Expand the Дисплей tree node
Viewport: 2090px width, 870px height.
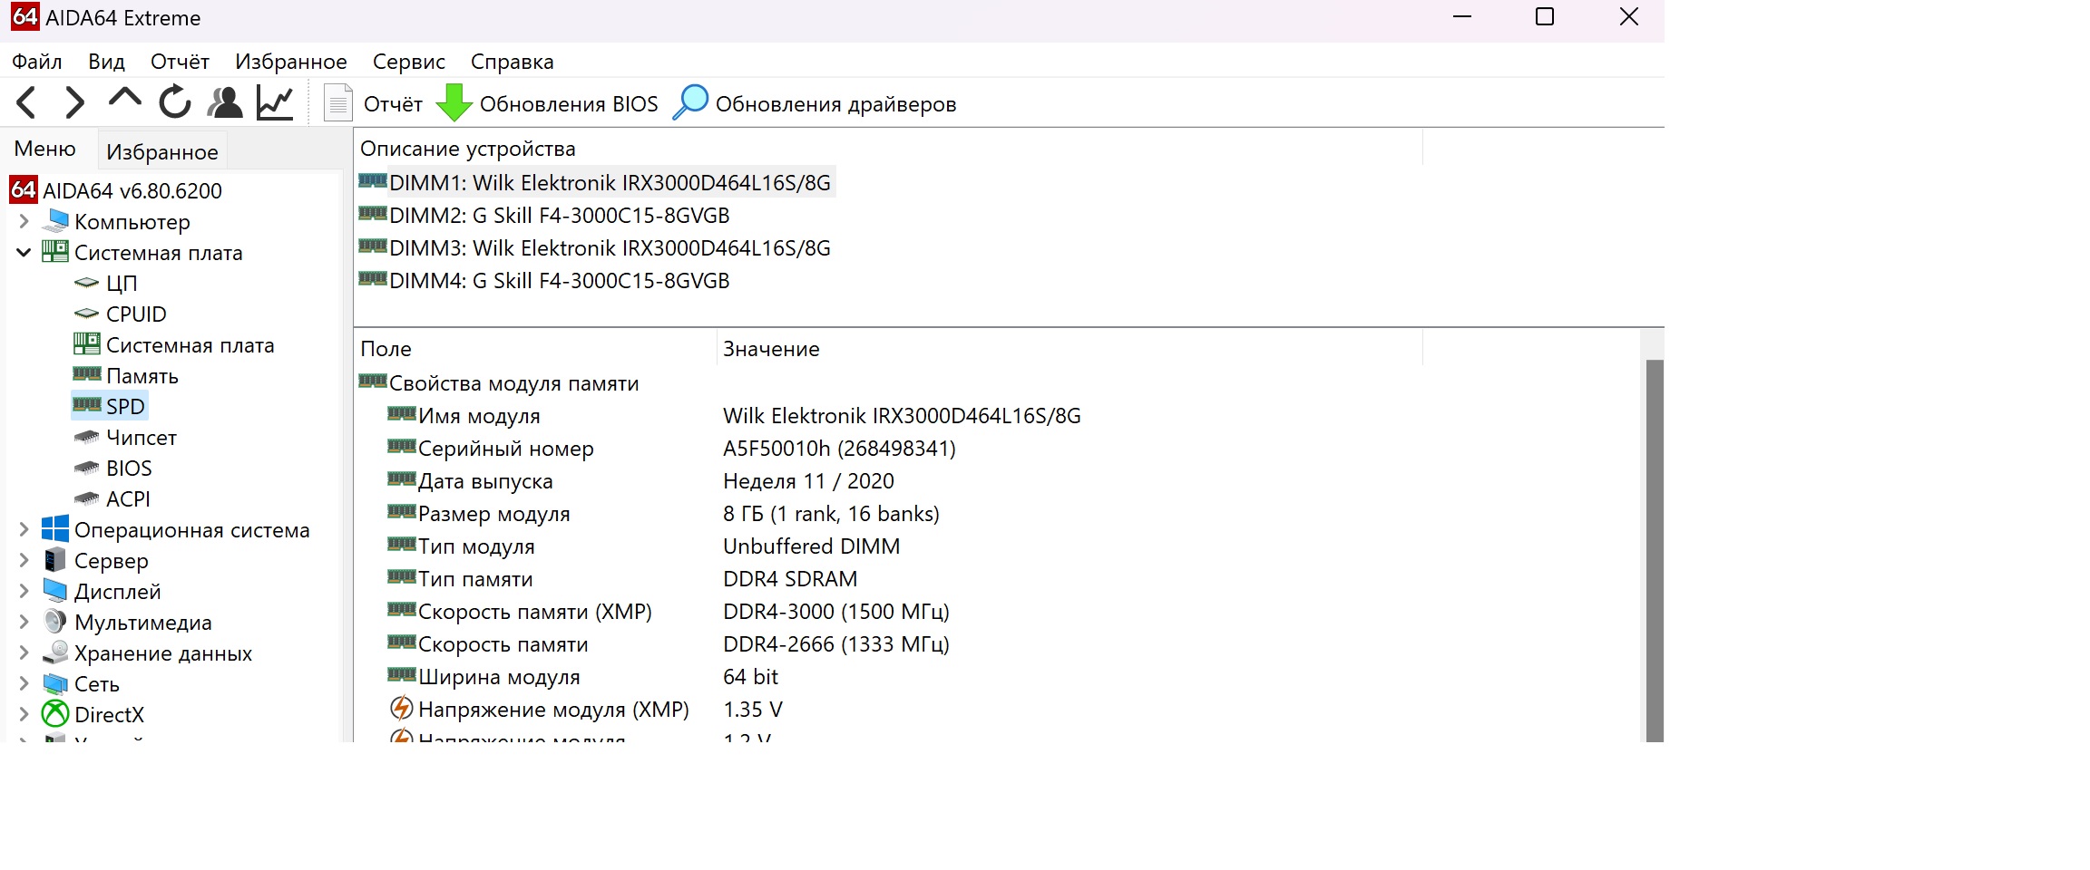coord(24,591)
